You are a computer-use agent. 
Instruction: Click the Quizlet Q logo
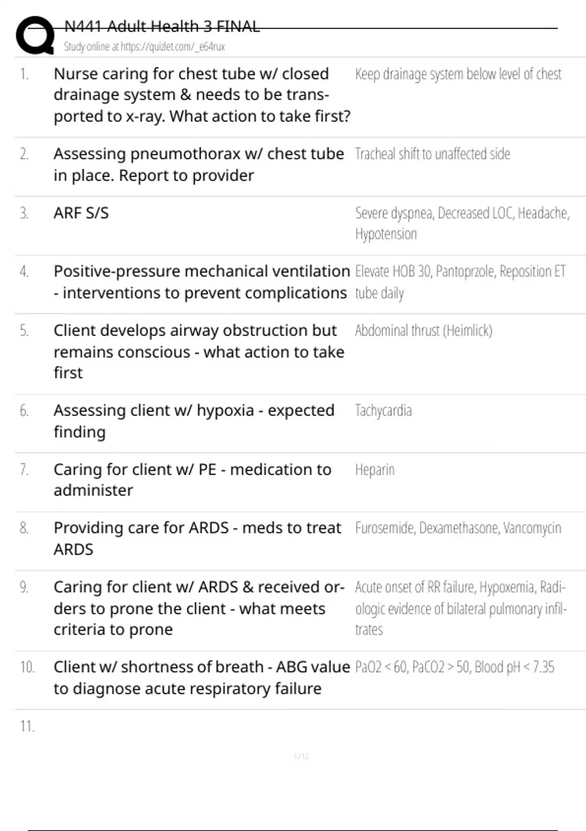pos(35,35)
